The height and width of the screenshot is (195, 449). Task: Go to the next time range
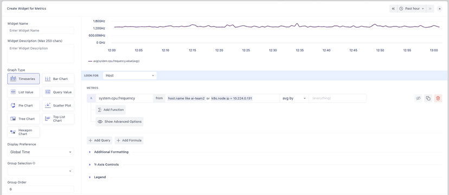(430, 9)
